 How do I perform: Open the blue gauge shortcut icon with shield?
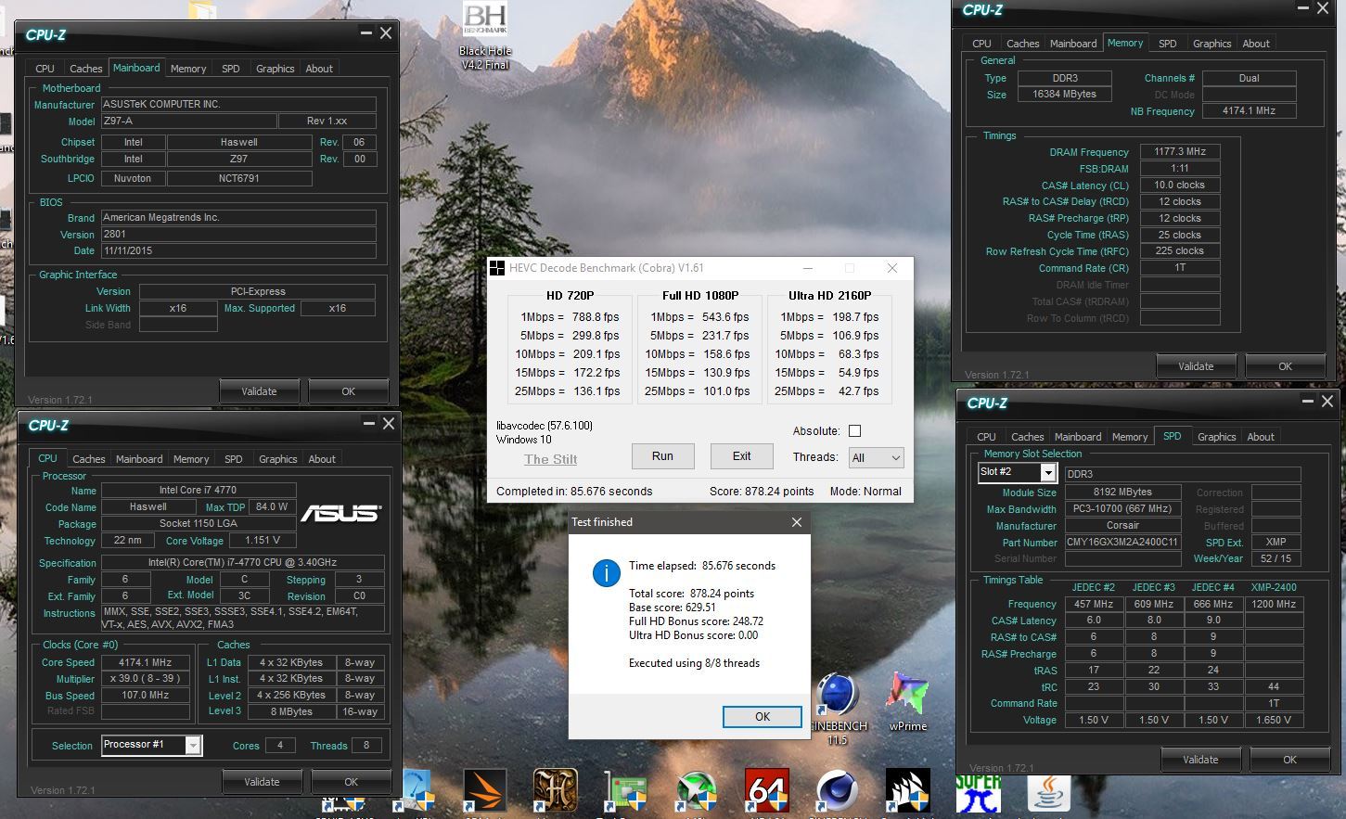coord(415,791)
